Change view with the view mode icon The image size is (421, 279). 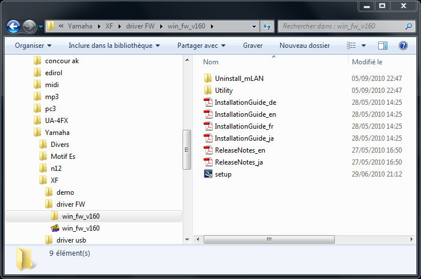point(351,46)
